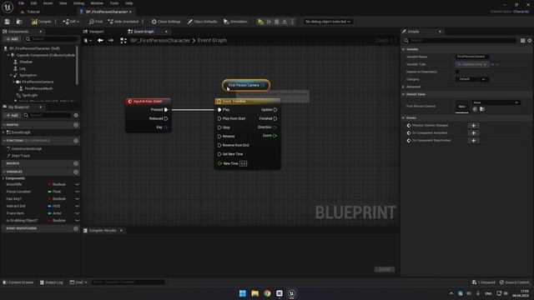
Task: Open the Output Log
Action: coord(52,282)
